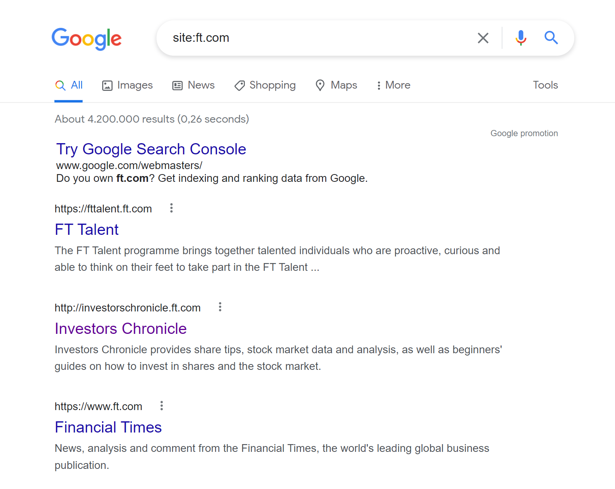Start voice search with microphone icon
615x489 pixels.
coord(521,38)
